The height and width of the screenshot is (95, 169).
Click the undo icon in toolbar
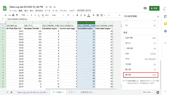point(6,15)
